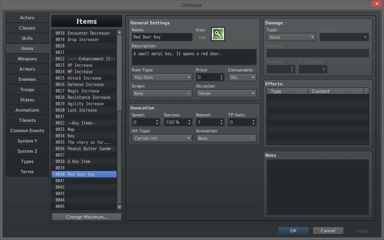Select item 0032 --Key Items--
Viewport: 384px width, 240px height.
(84, 123)
